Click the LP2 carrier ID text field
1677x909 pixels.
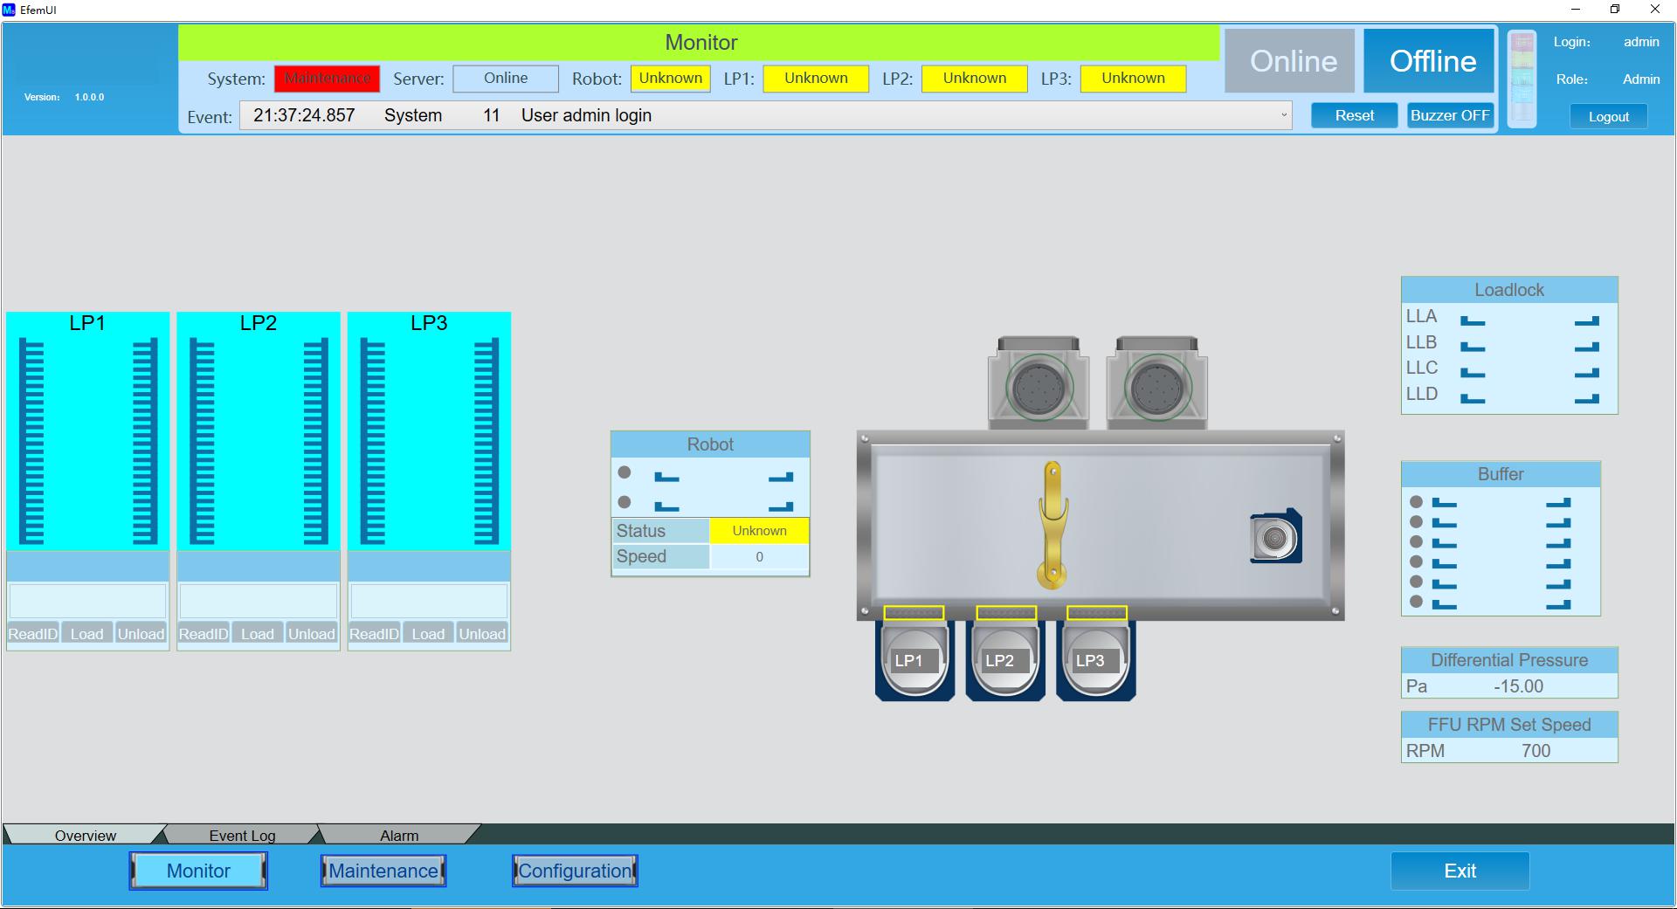[x=258, y=602]
